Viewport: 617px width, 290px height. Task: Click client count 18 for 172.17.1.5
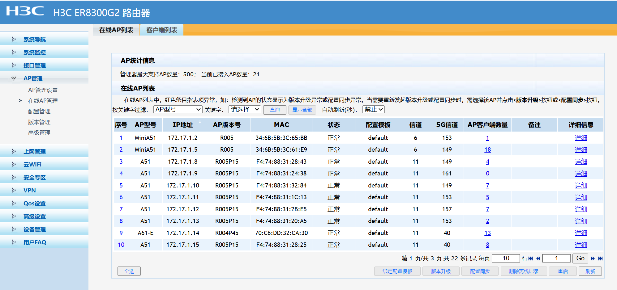pos(487,150)
